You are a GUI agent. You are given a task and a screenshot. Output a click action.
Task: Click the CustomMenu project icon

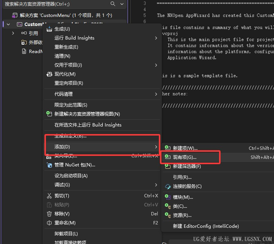pyautogui.click(x=20, y=24)
